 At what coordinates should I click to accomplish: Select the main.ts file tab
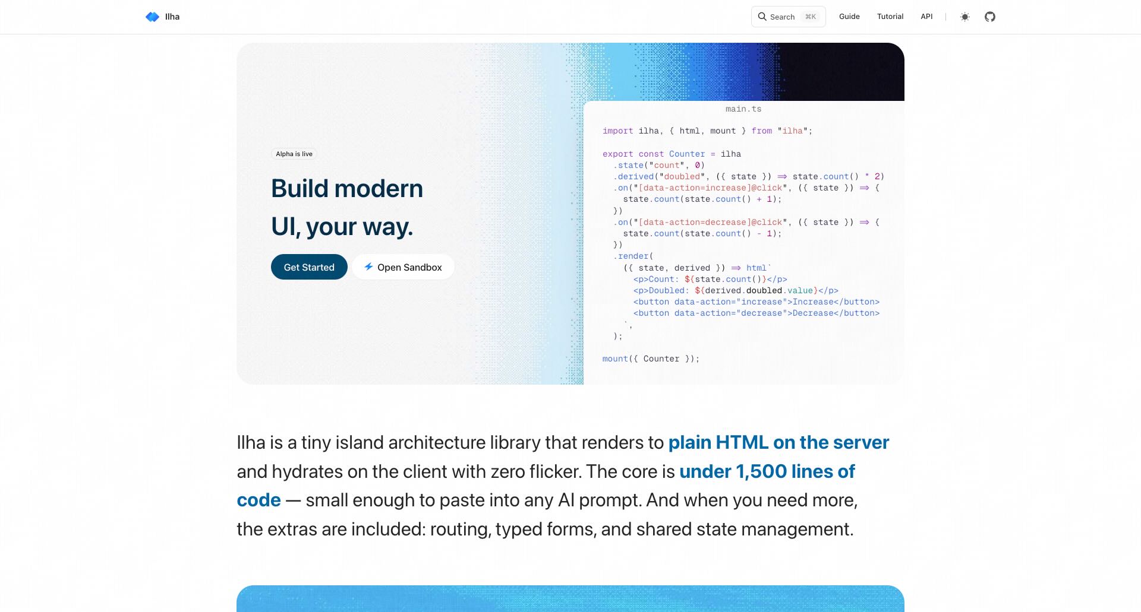pyautogui.click(x=743, y=109)
